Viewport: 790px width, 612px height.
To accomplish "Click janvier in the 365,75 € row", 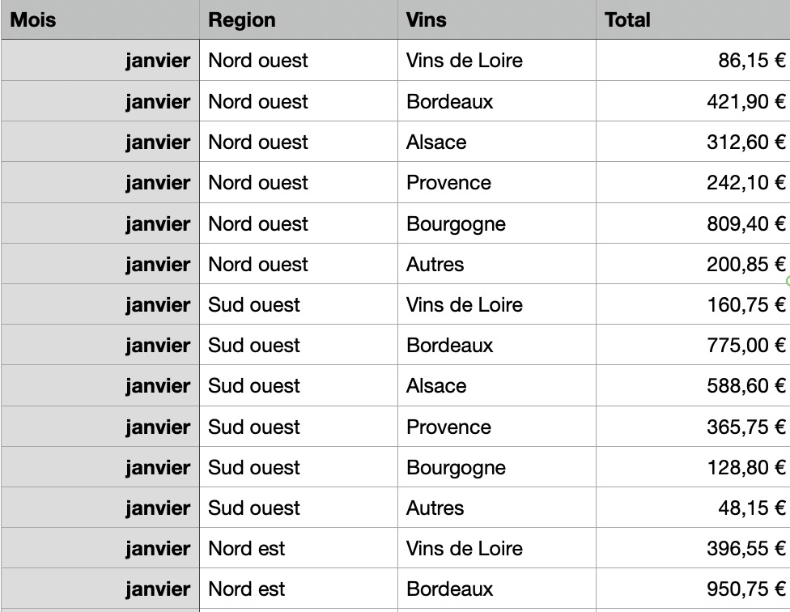I will tap(158, 427).
